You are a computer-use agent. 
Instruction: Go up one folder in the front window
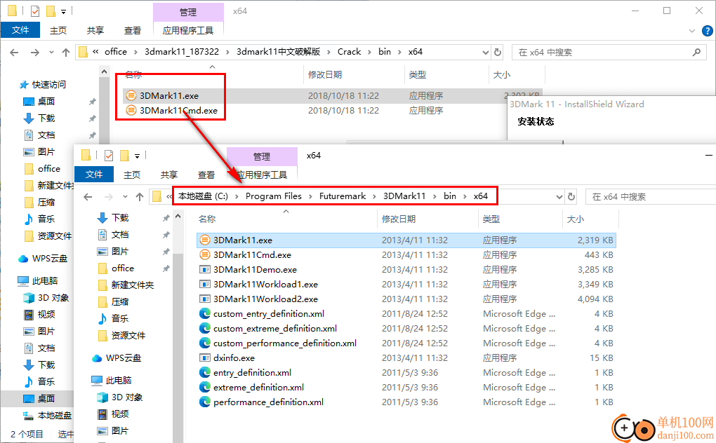[x=140, y=197]
